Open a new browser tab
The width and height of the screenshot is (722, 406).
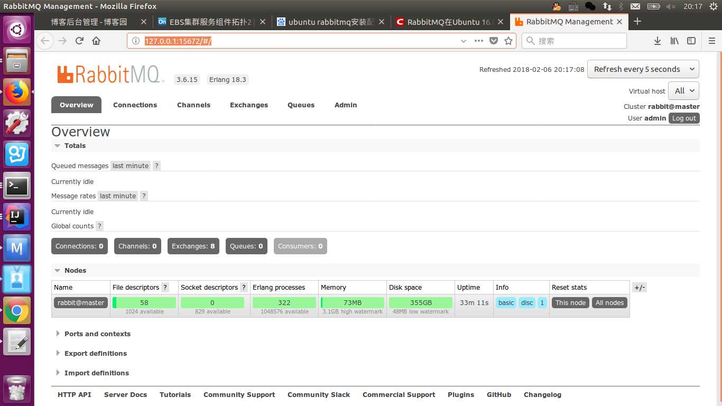click(x=637, y=21)
